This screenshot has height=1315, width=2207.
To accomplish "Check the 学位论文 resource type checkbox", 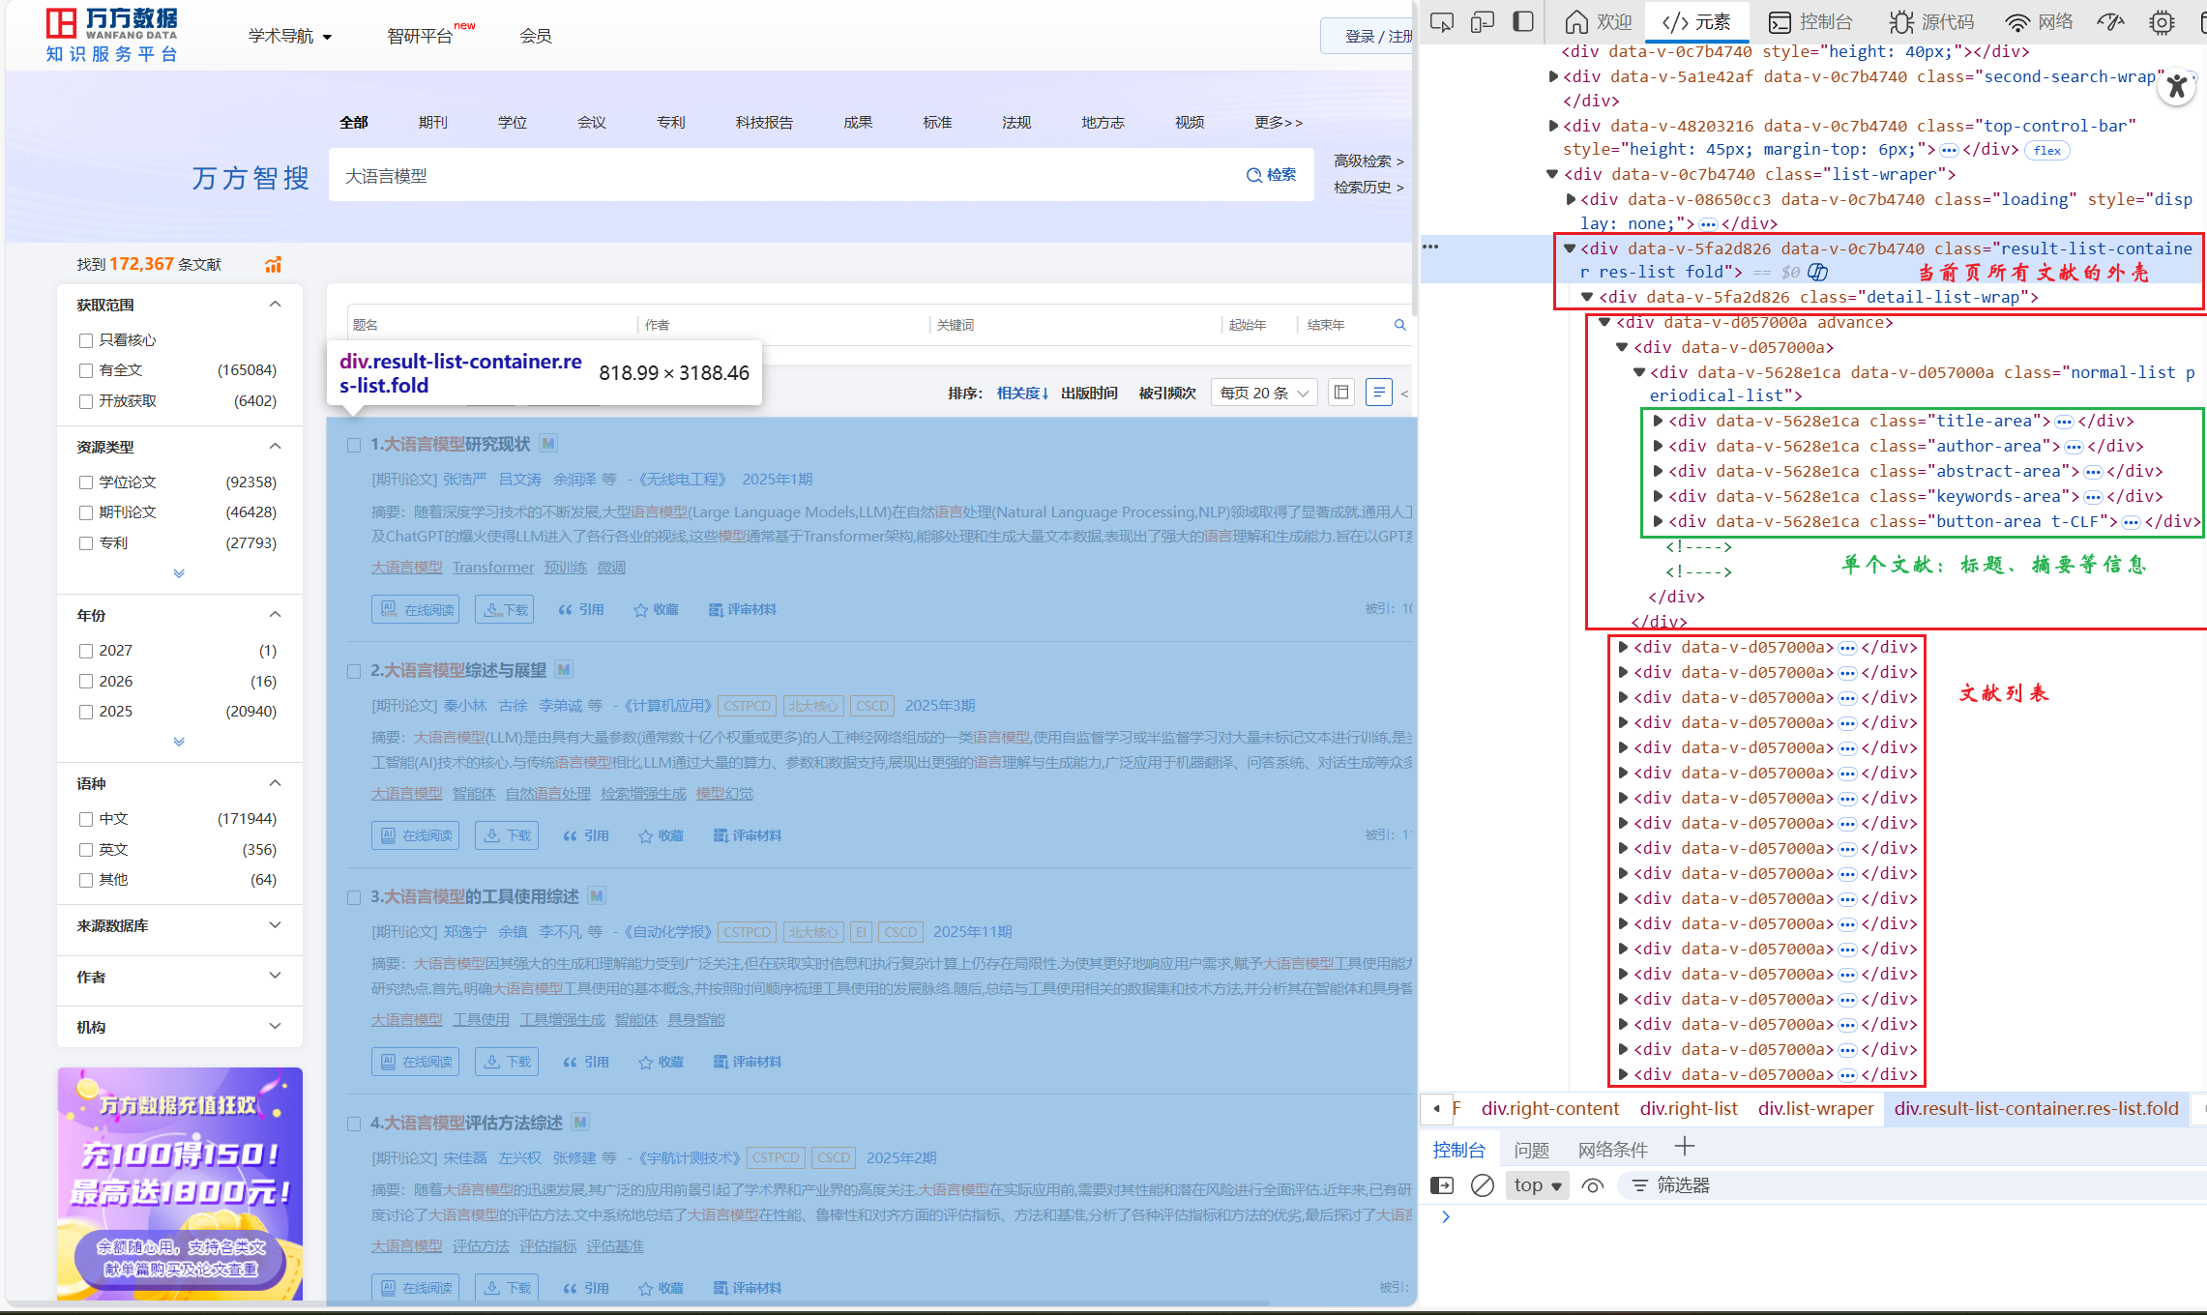I will click(x=86, y=482).
